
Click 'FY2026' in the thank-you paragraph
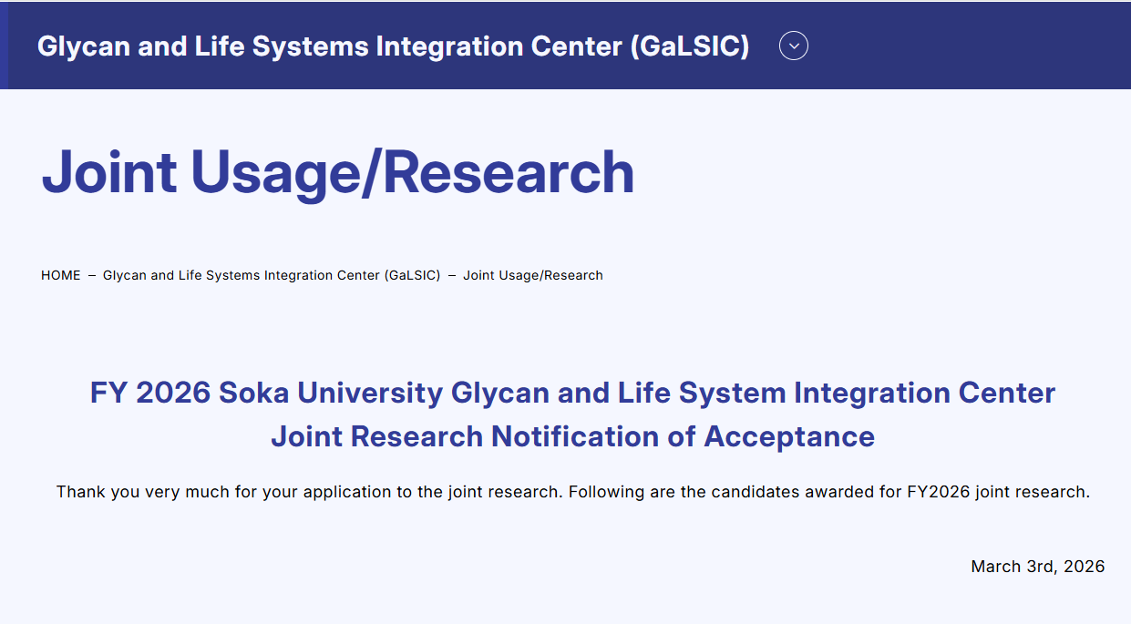[939, 492]
